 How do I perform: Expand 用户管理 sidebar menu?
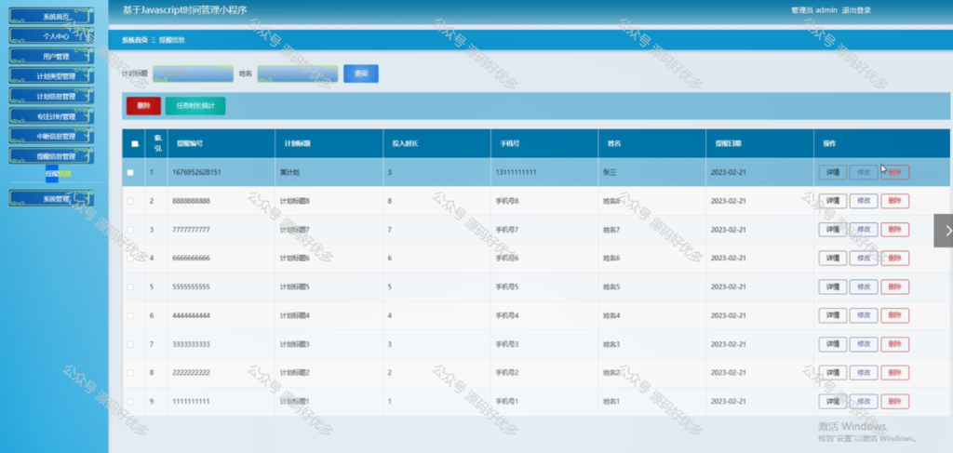click(52, 57)
